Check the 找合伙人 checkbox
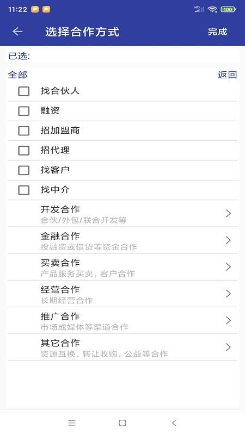Image resolution: width=245 pixels, height=435 pixels. coord(23,91)
